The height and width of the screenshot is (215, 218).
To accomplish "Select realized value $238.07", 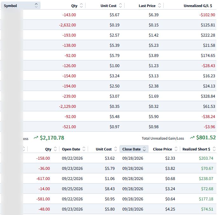I will click(206, 178).
